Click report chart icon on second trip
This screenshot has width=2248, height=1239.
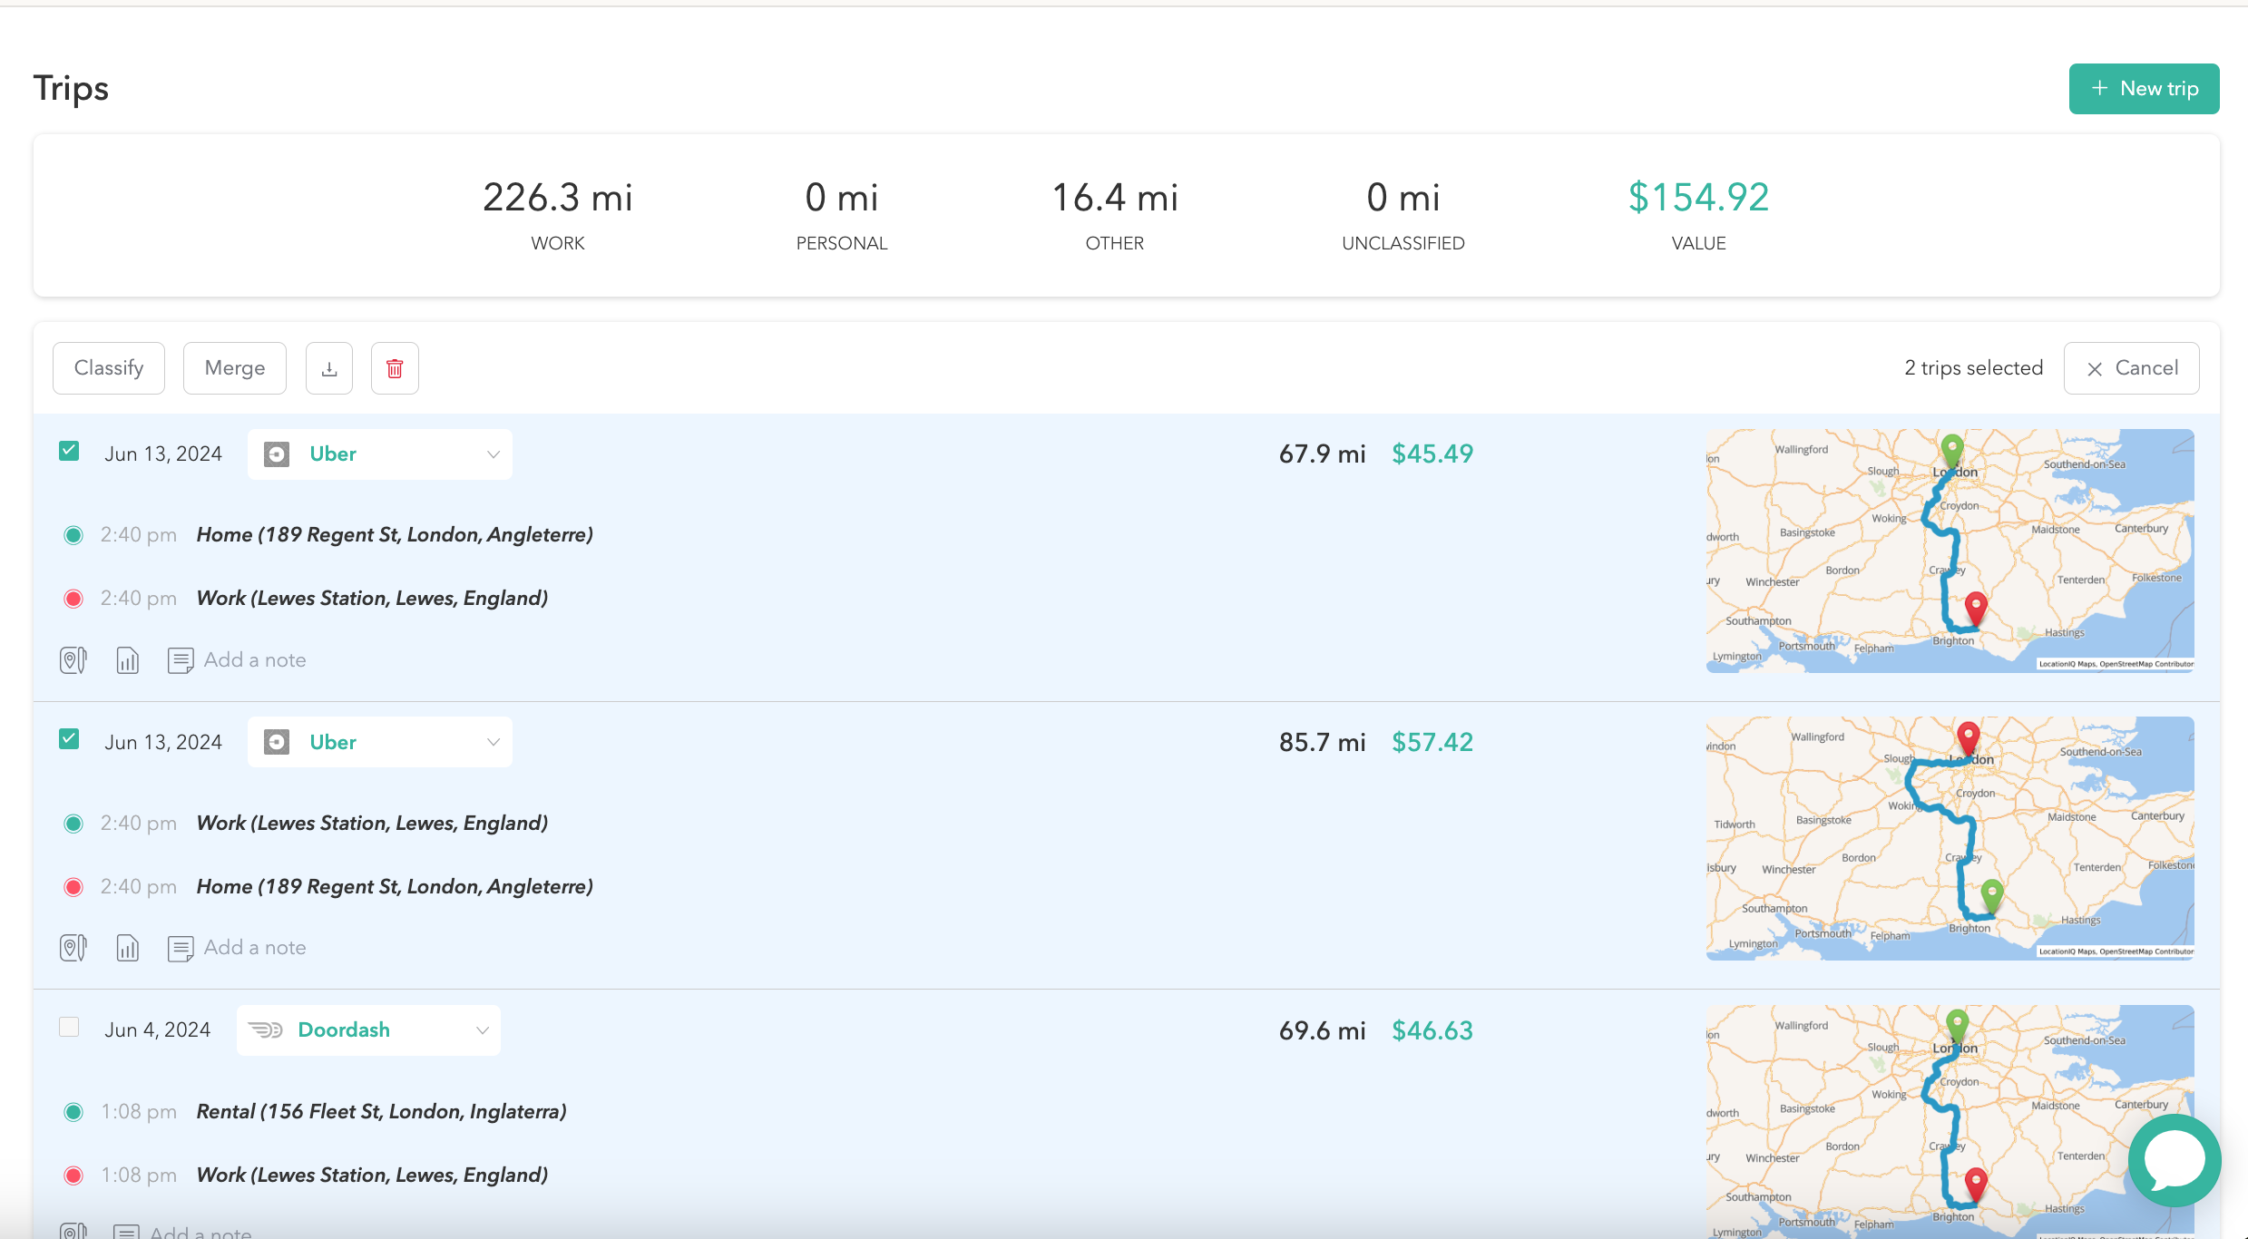(x=128, y=948)
